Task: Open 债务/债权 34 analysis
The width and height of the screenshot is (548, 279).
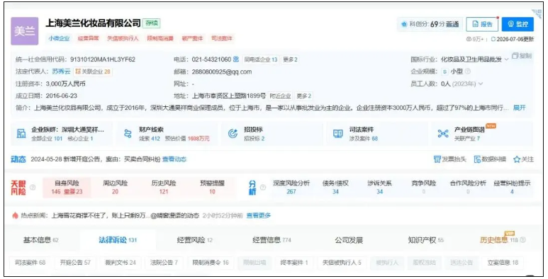Action: tap(335, 188)
